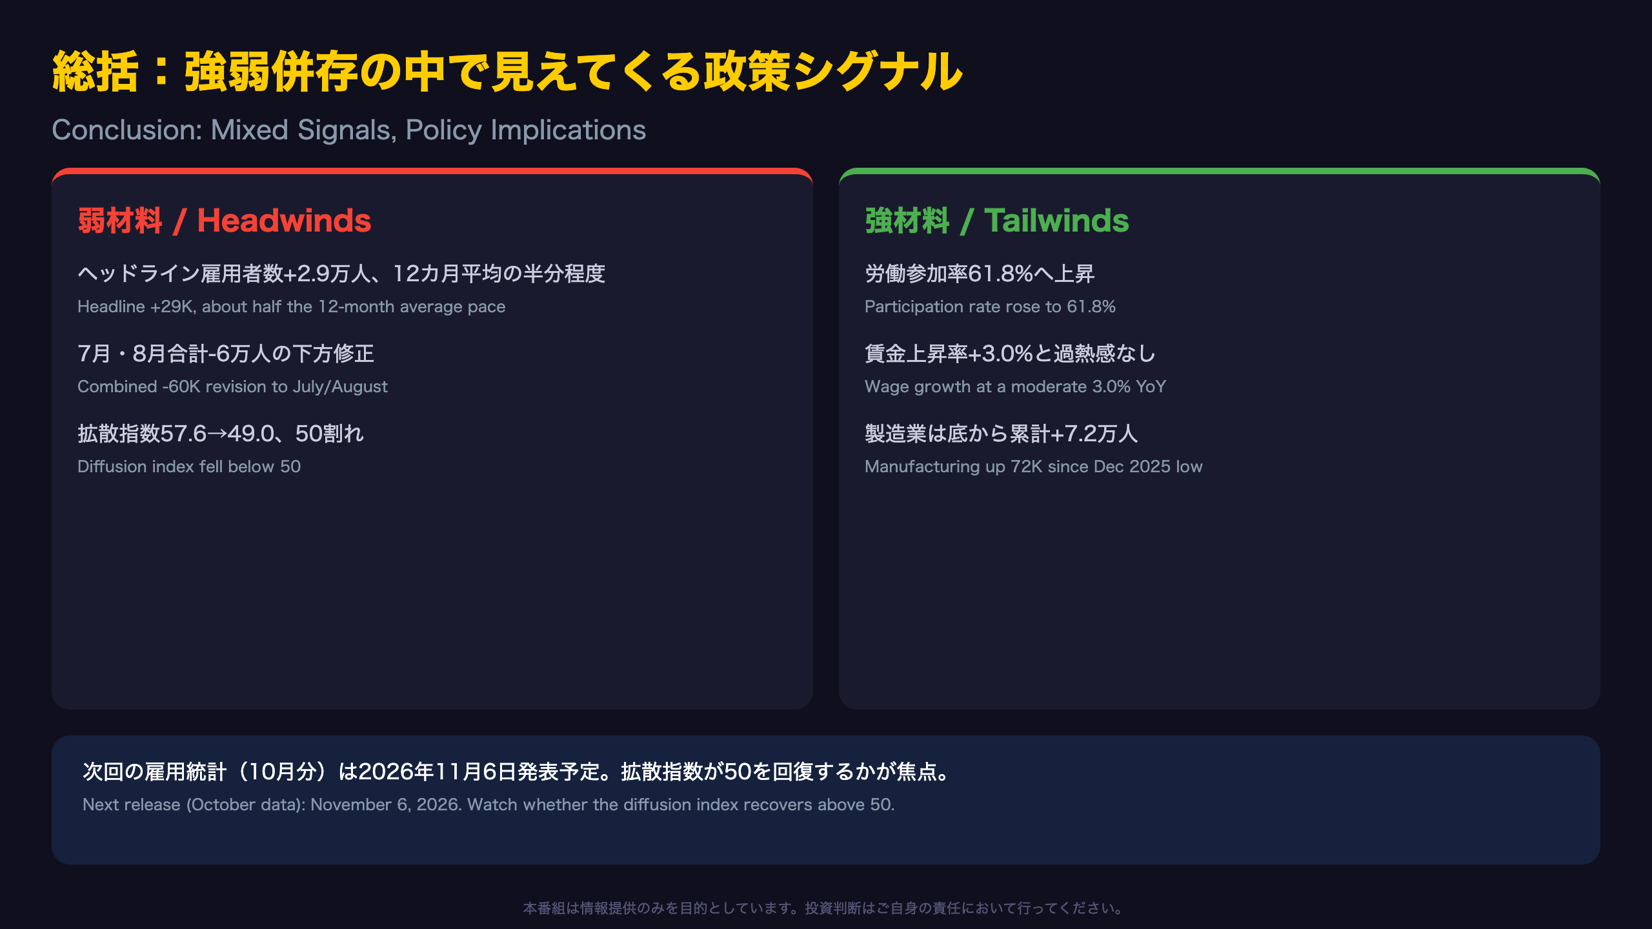Click the yellow Japanese slide title
This screenshot has height=929, width=1652.
click(507, 72)
